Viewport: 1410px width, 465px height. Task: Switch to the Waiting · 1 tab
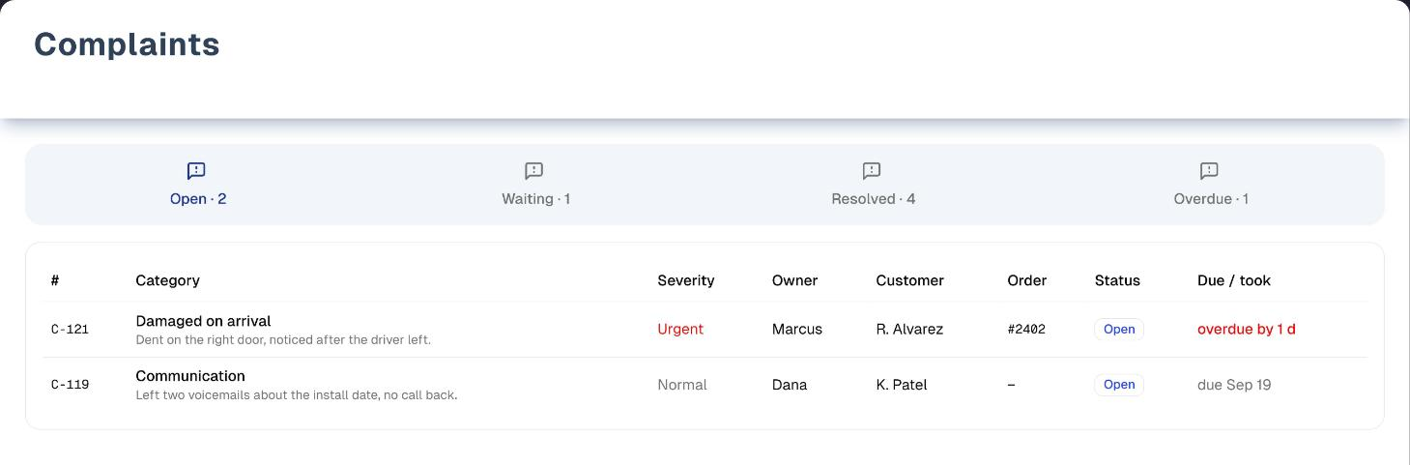coord(535,185)
